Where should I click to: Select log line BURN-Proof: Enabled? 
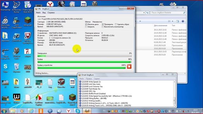coord(94,94)
